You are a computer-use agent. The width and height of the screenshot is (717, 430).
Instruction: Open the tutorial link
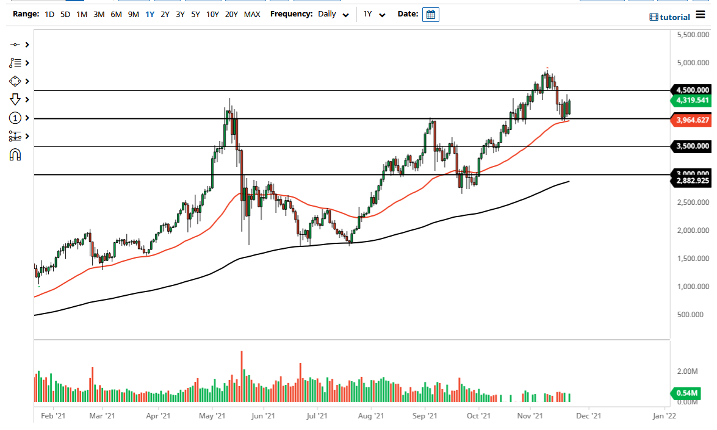pos(669,16)
